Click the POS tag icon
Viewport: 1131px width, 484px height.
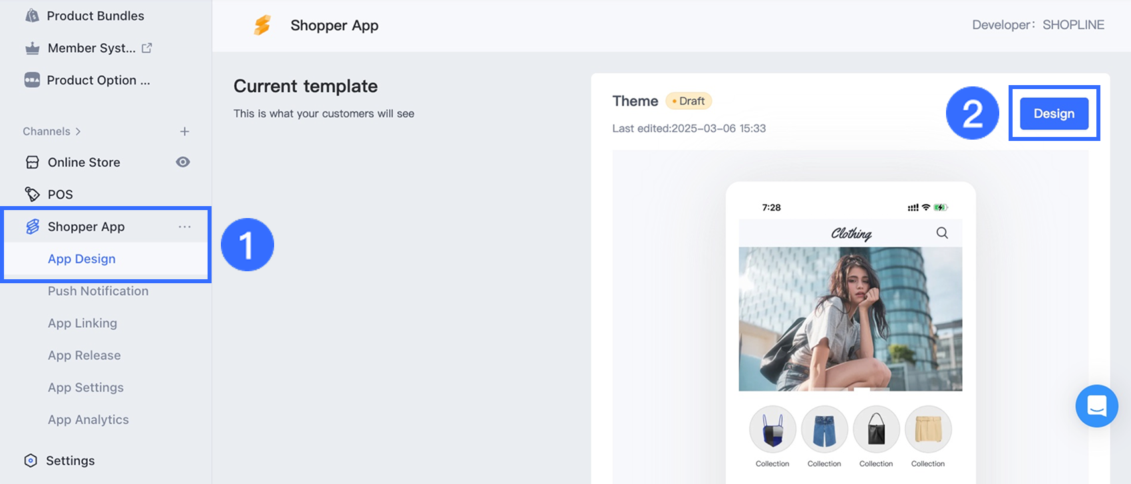(32, 194)
